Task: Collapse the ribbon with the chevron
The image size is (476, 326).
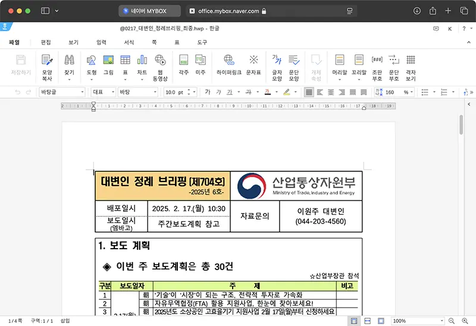Action: tap(469, 42)
